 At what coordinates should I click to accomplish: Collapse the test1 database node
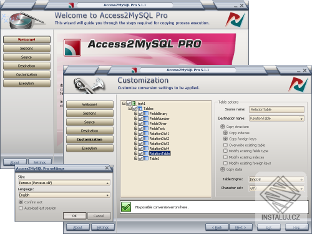coord(124,103)
